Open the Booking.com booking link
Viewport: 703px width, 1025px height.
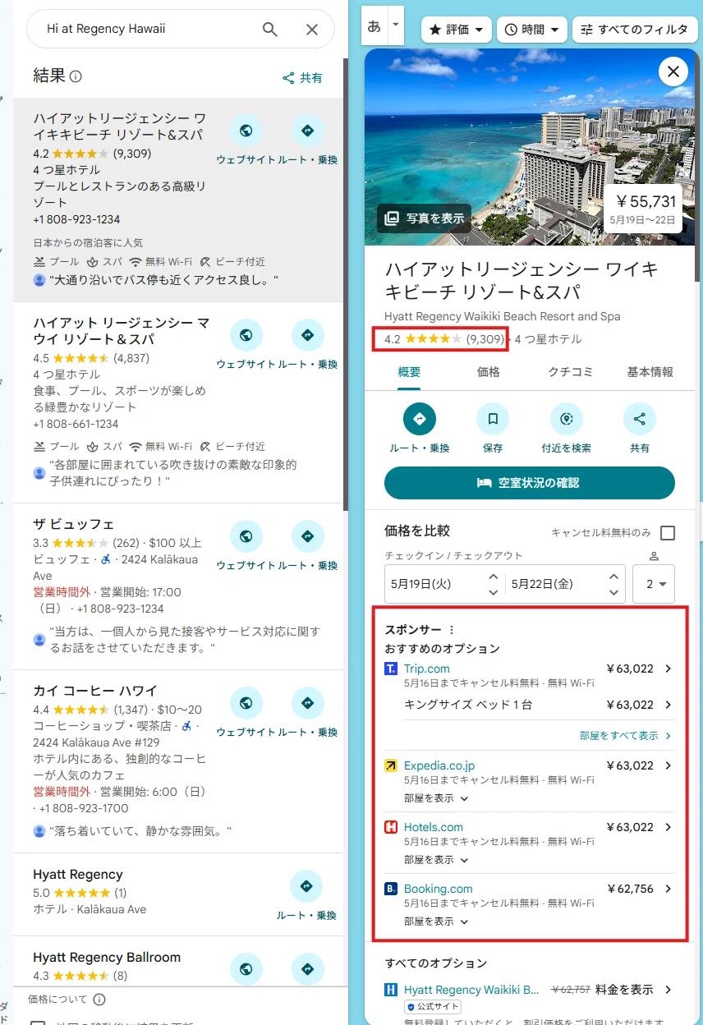[x=439, y=889]
